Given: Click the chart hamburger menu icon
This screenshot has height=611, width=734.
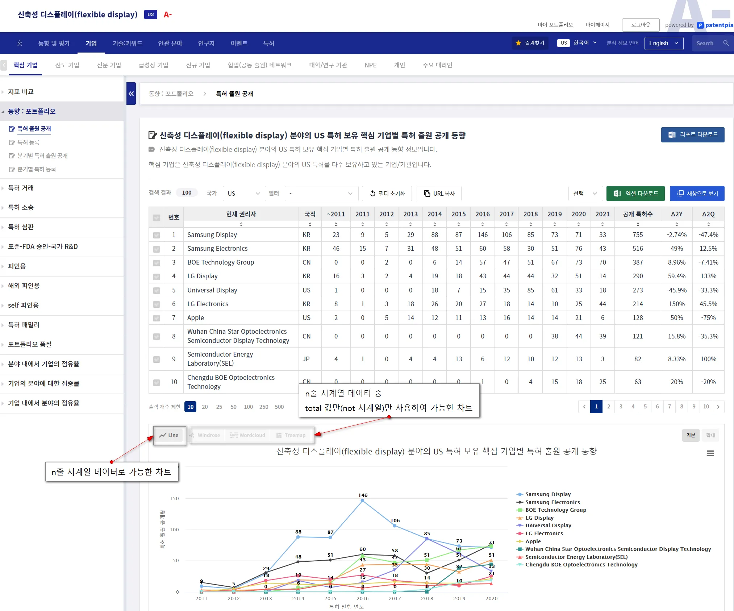Looking at the screenshot, I should [x=710, y=453].
